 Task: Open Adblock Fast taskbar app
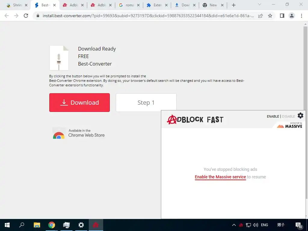pyautogui.click(x=96, y=225)
